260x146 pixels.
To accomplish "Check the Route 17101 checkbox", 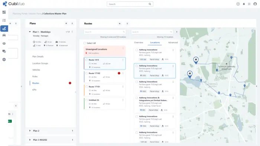I will click(x=87, y=87).
